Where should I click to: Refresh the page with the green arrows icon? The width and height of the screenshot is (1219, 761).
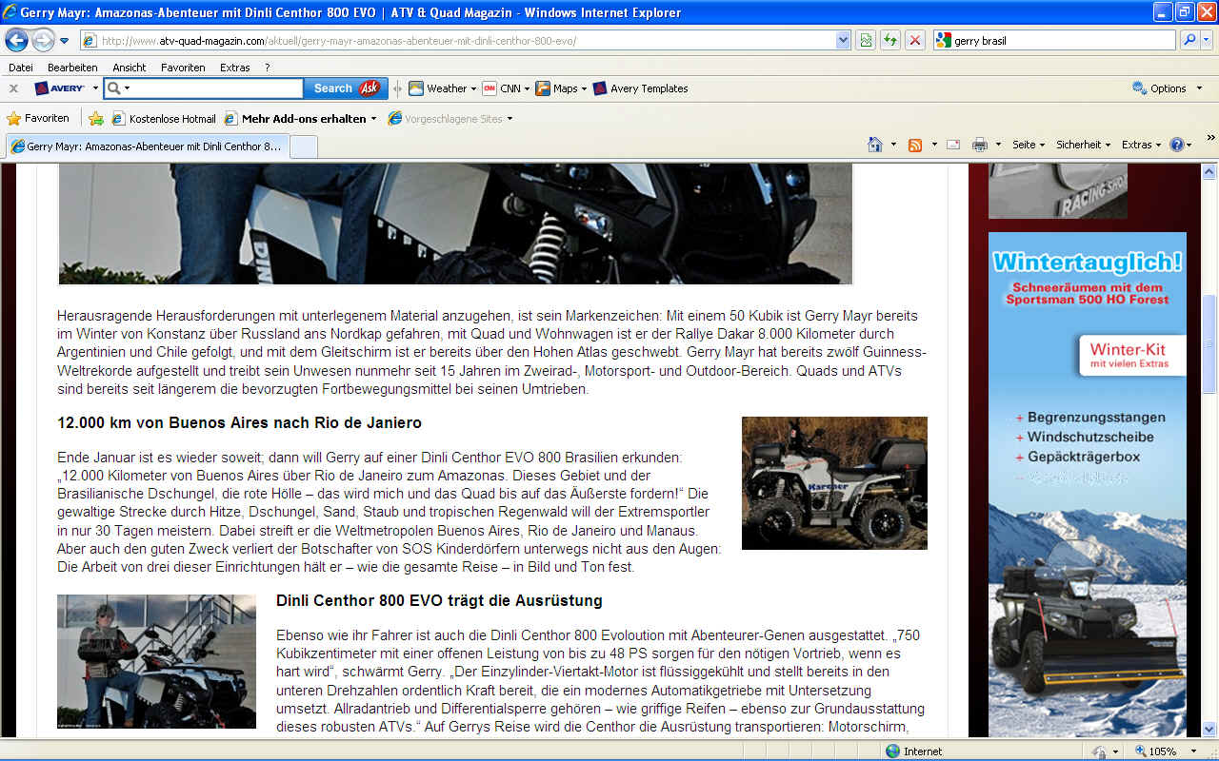[890, 41]
